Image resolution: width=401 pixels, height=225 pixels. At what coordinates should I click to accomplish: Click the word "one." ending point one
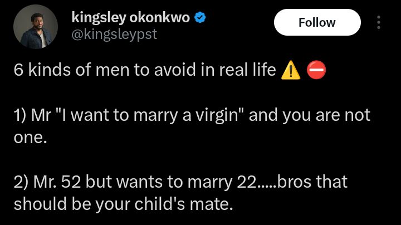tap(30, 137)
